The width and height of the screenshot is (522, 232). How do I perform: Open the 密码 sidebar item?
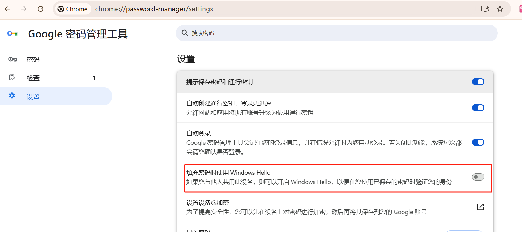pos(56,59)
